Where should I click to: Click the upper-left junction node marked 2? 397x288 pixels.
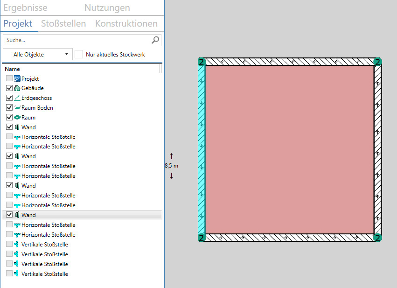202,62
